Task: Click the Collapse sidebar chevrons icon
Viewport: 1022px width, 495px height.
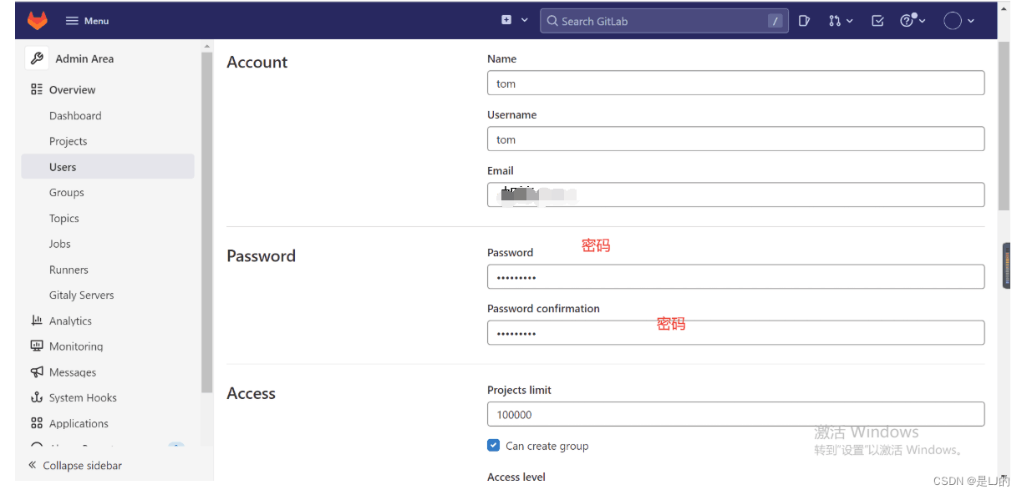Action: click(x=33, y=465)
